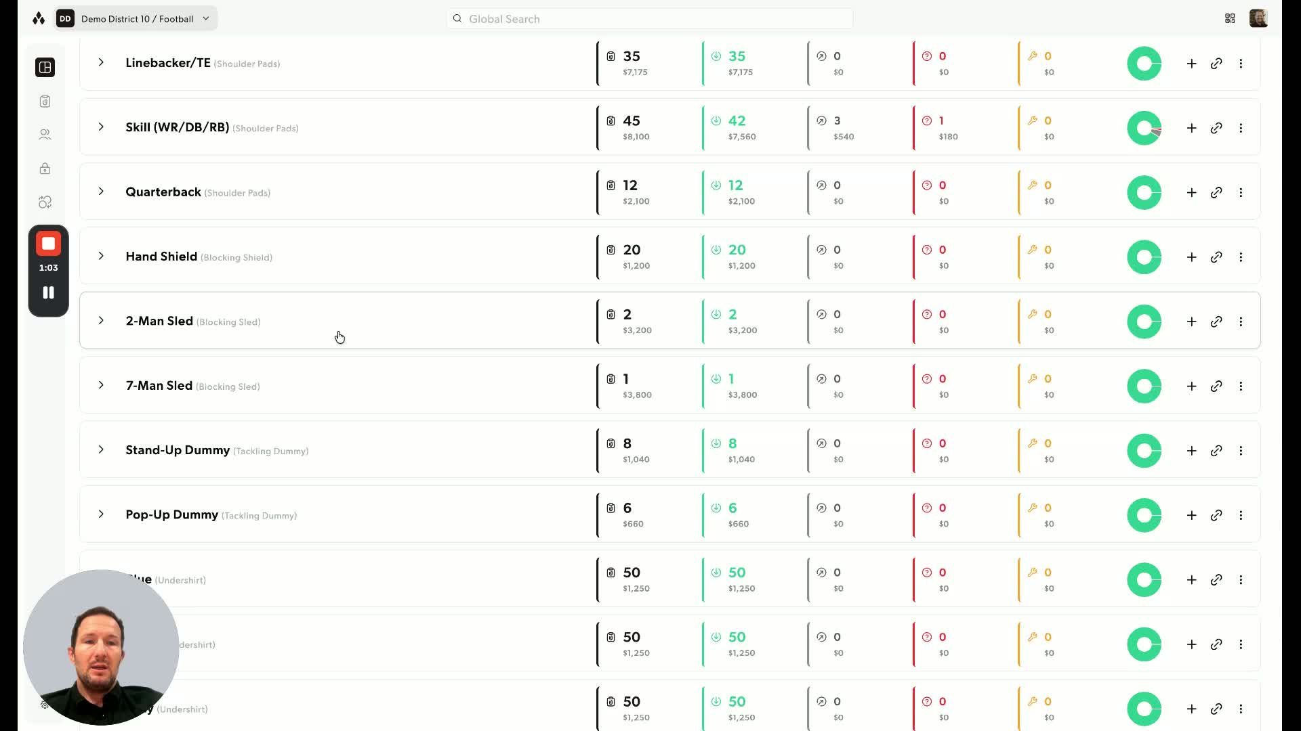The height and width of the screenshot is (731, 1301).
Task: Click the link icon for Pop-Up Dummy row
Action: click(1216, 515)
